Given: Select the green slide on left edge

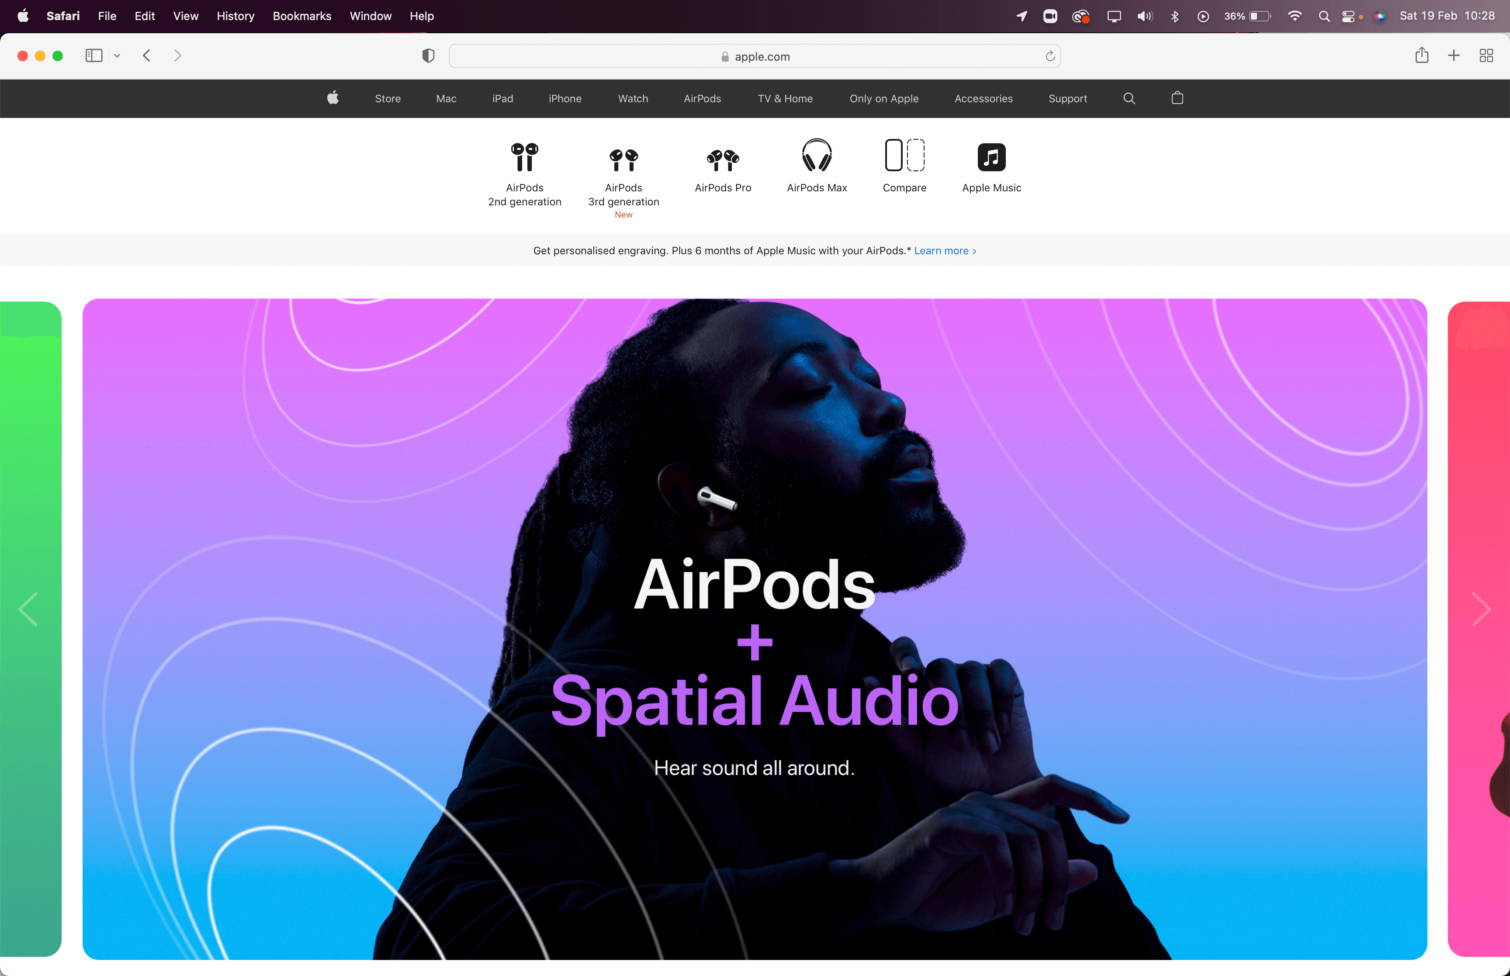Looking at the screenshot, I should tap(31, 629).
